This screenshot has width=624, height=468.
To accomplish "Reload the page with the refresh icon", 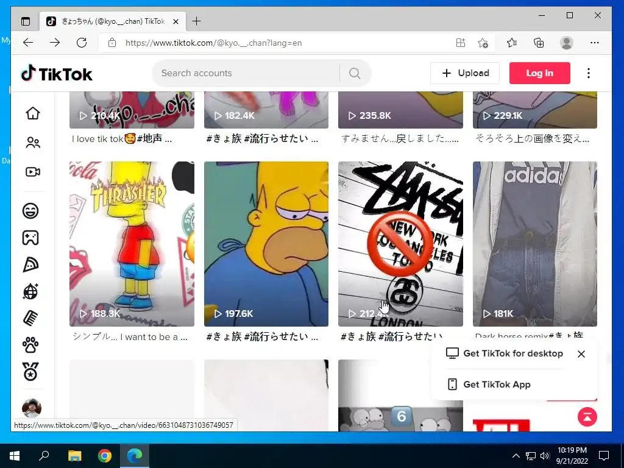I will coord(82,43).
